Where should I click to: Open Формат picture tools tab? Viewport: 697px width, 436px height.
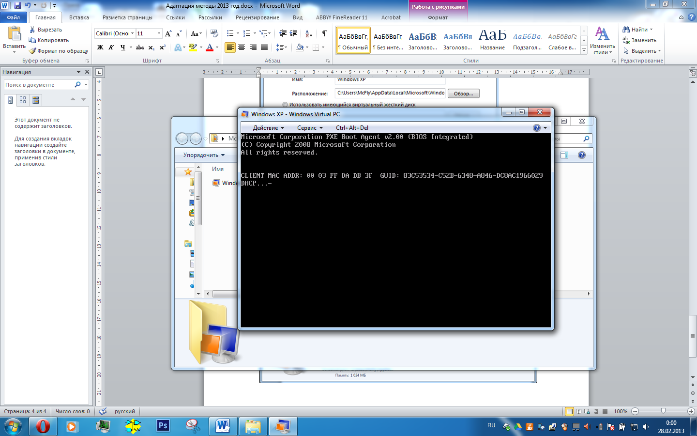coord(438,17)
